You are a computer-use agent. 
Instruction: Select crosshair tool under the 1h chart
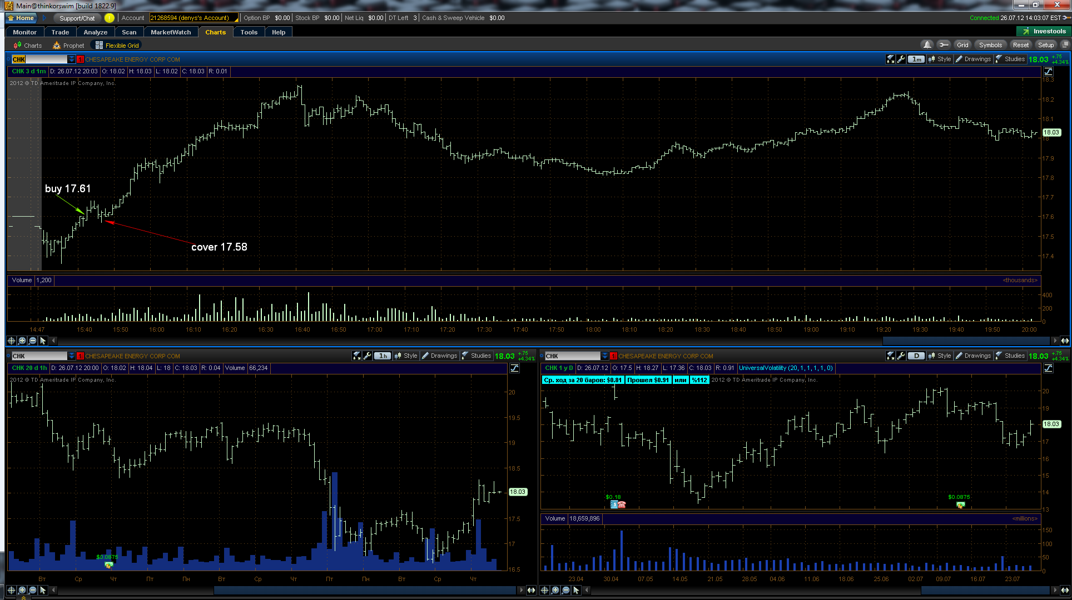coord(11,590)
